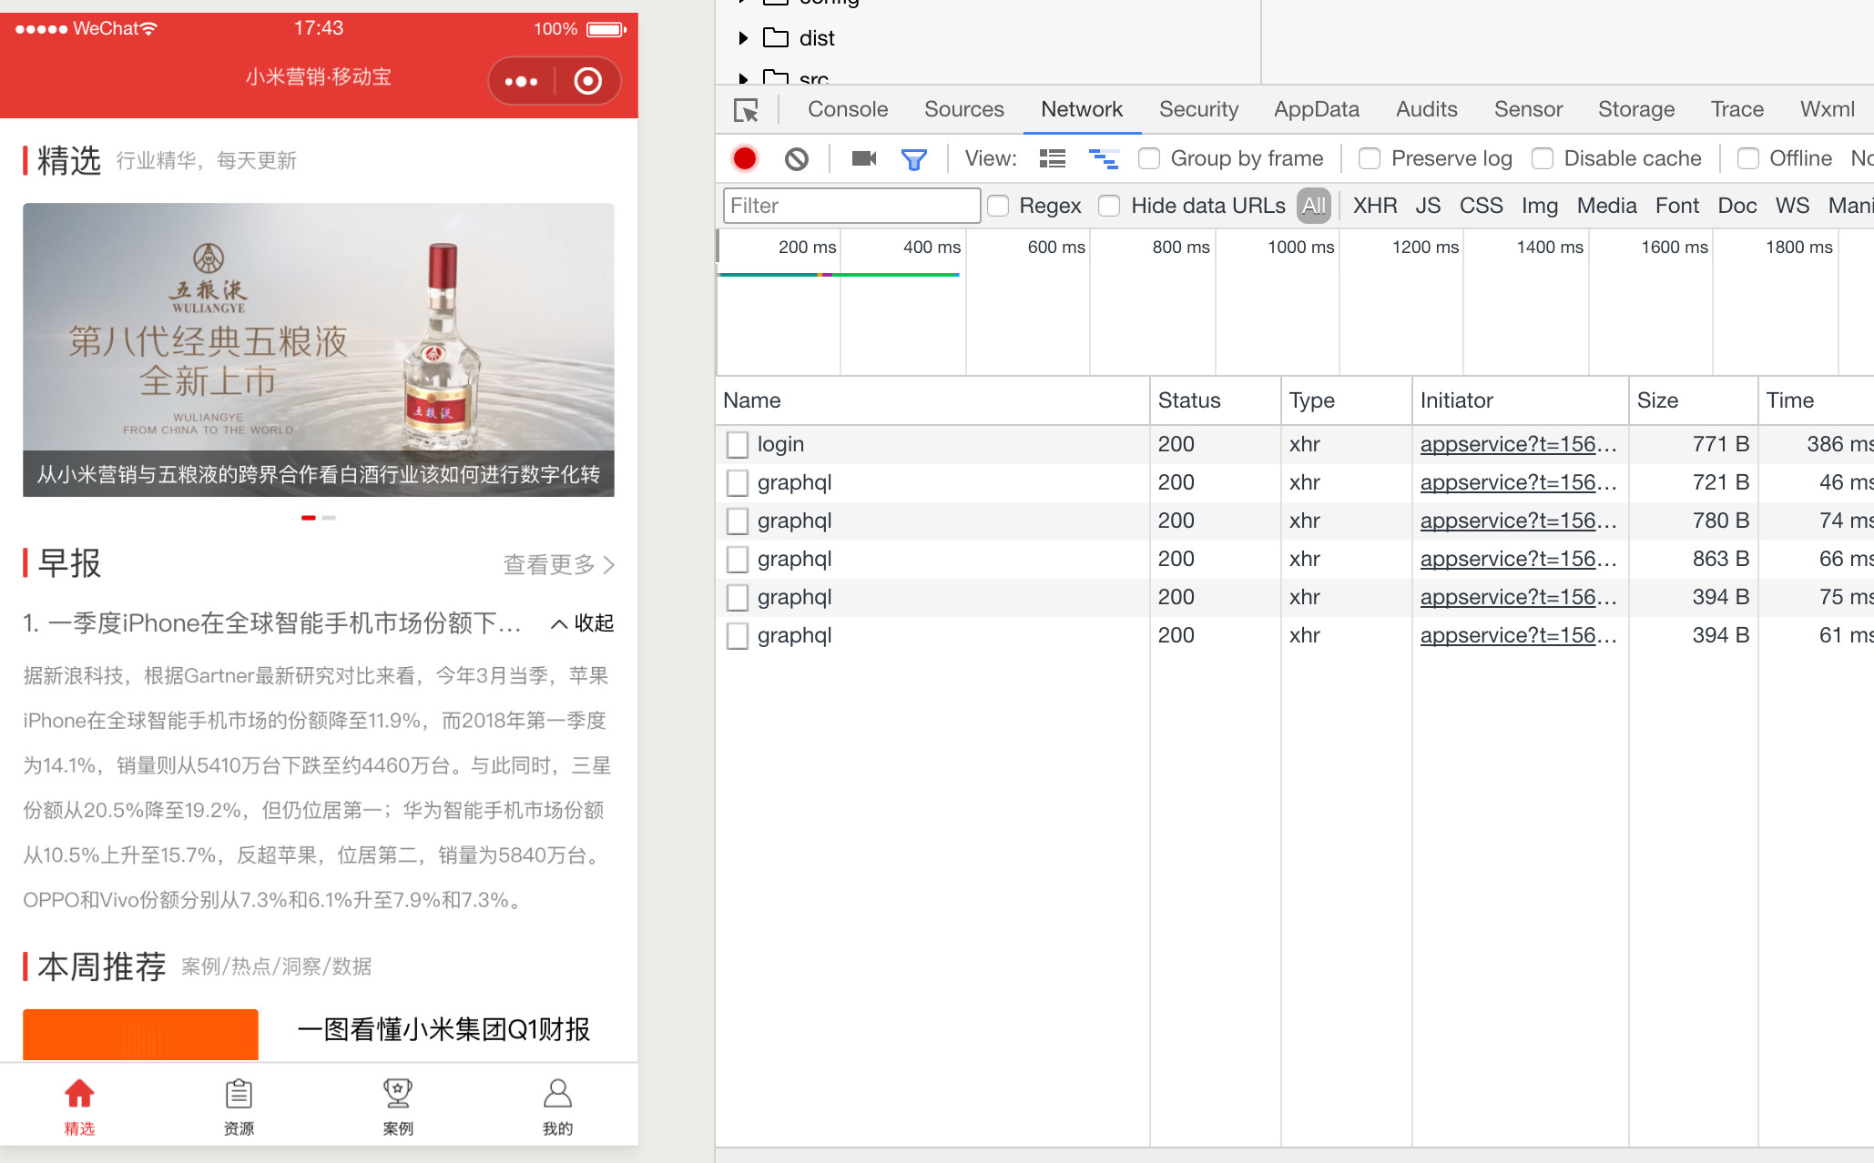Switch to the Sources tab
The height and width of the screenshot is (1163, 1874).
tap(964, 109)
